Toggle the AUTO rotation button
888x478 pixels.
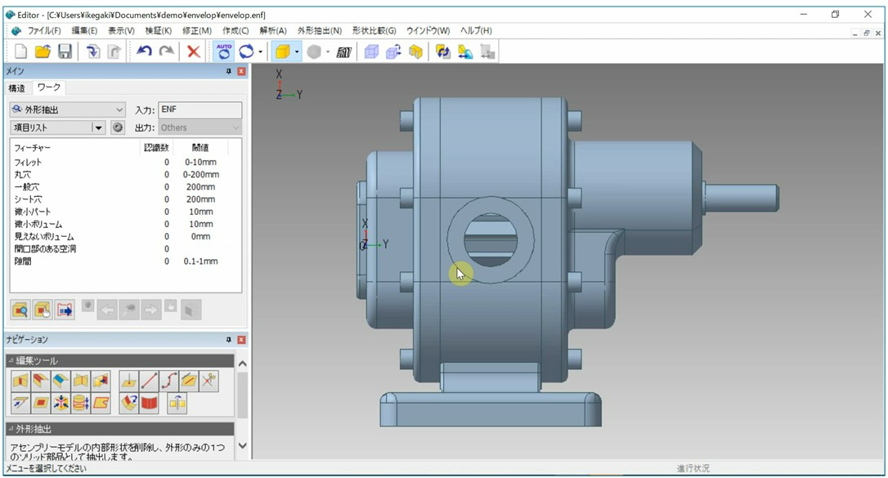pos(223,51)
